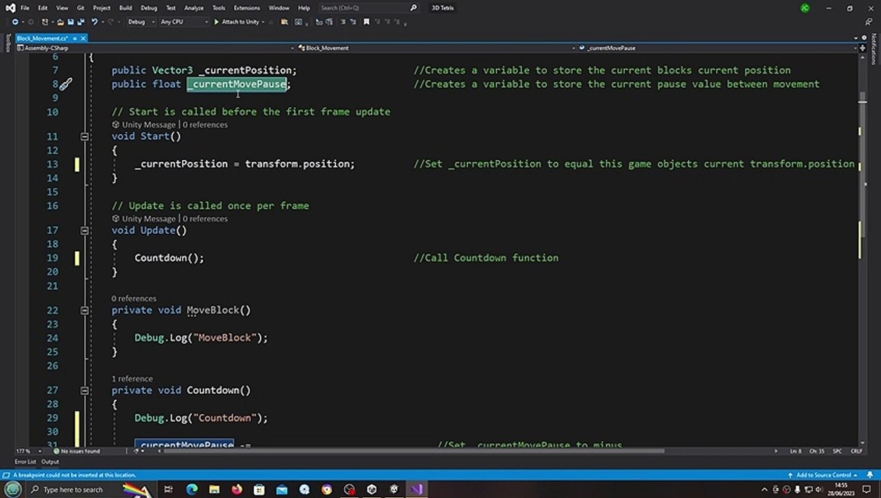Viewport: 881px width, 498px height.
Task: Open the 177% zoom level dropdown
Action: point(28,451)
